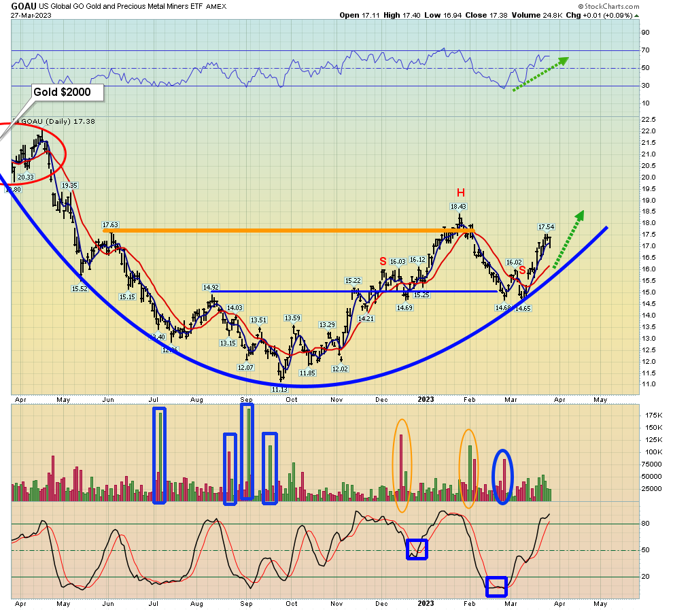Select the 11.13 low price label
Viewport: 673px width, 610px height.
(280, 389)
